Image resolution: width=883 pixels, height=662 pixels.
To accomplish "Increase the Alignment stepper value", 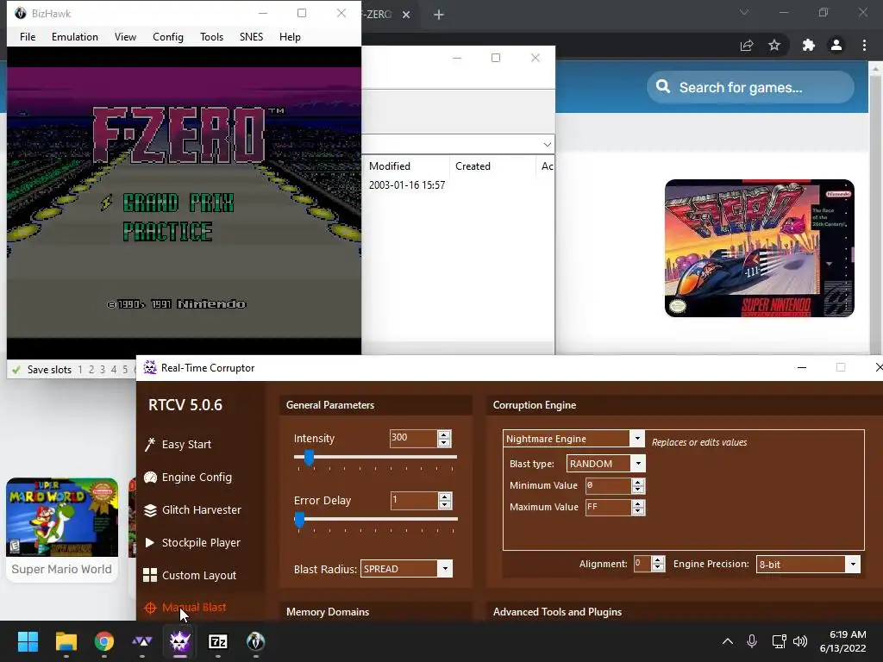I will (x=657, y=560).
